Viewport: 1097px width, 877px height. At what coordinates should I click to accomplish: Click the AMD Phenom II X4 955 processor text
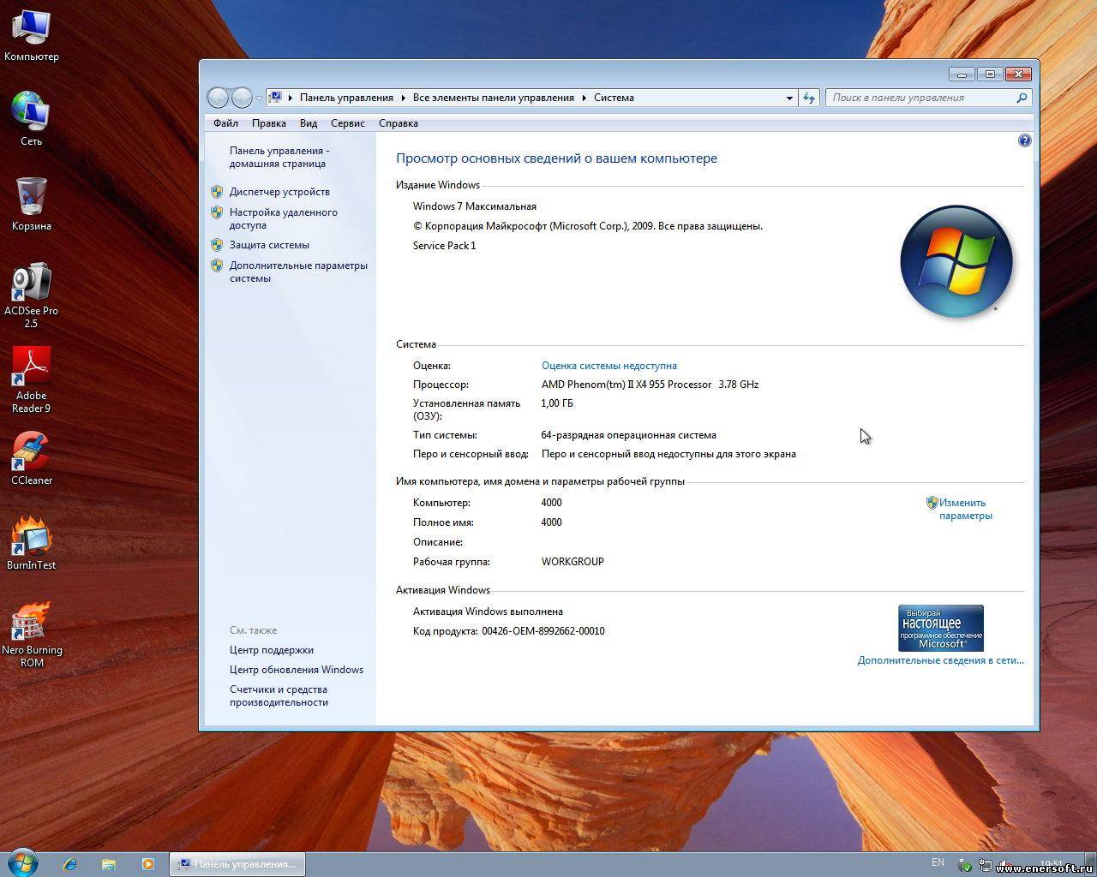[x=650, y=385]
